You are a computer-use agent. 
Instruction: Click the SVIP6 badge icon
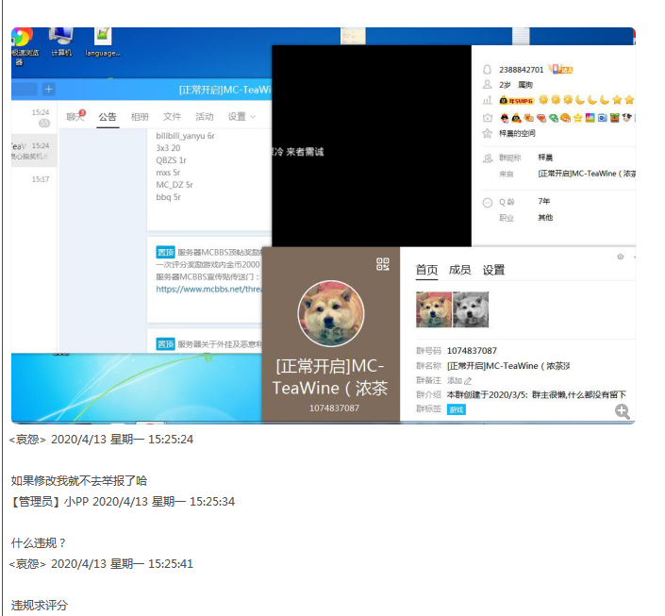click(516, 101)
